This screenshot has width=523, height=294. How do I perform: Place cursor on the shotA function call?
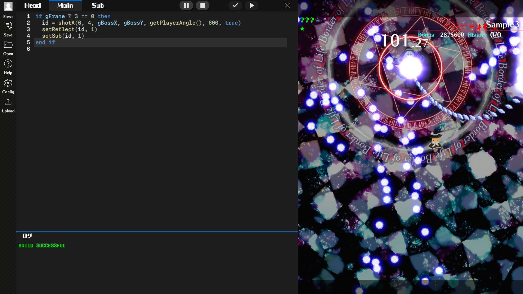tap(66, 23)
